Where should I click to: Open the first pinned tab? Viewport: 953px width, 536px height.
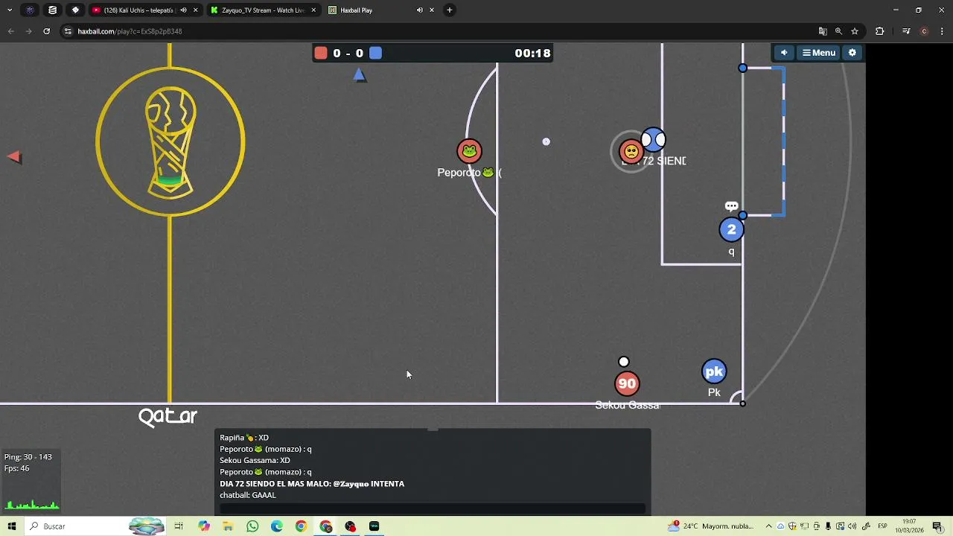click(x=30, y=10)
